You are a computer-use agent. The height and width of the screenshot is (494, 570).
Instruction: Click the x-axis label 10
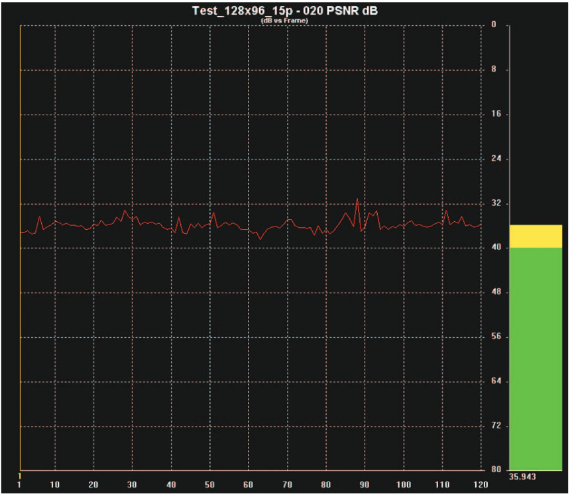tap(54, 485)
